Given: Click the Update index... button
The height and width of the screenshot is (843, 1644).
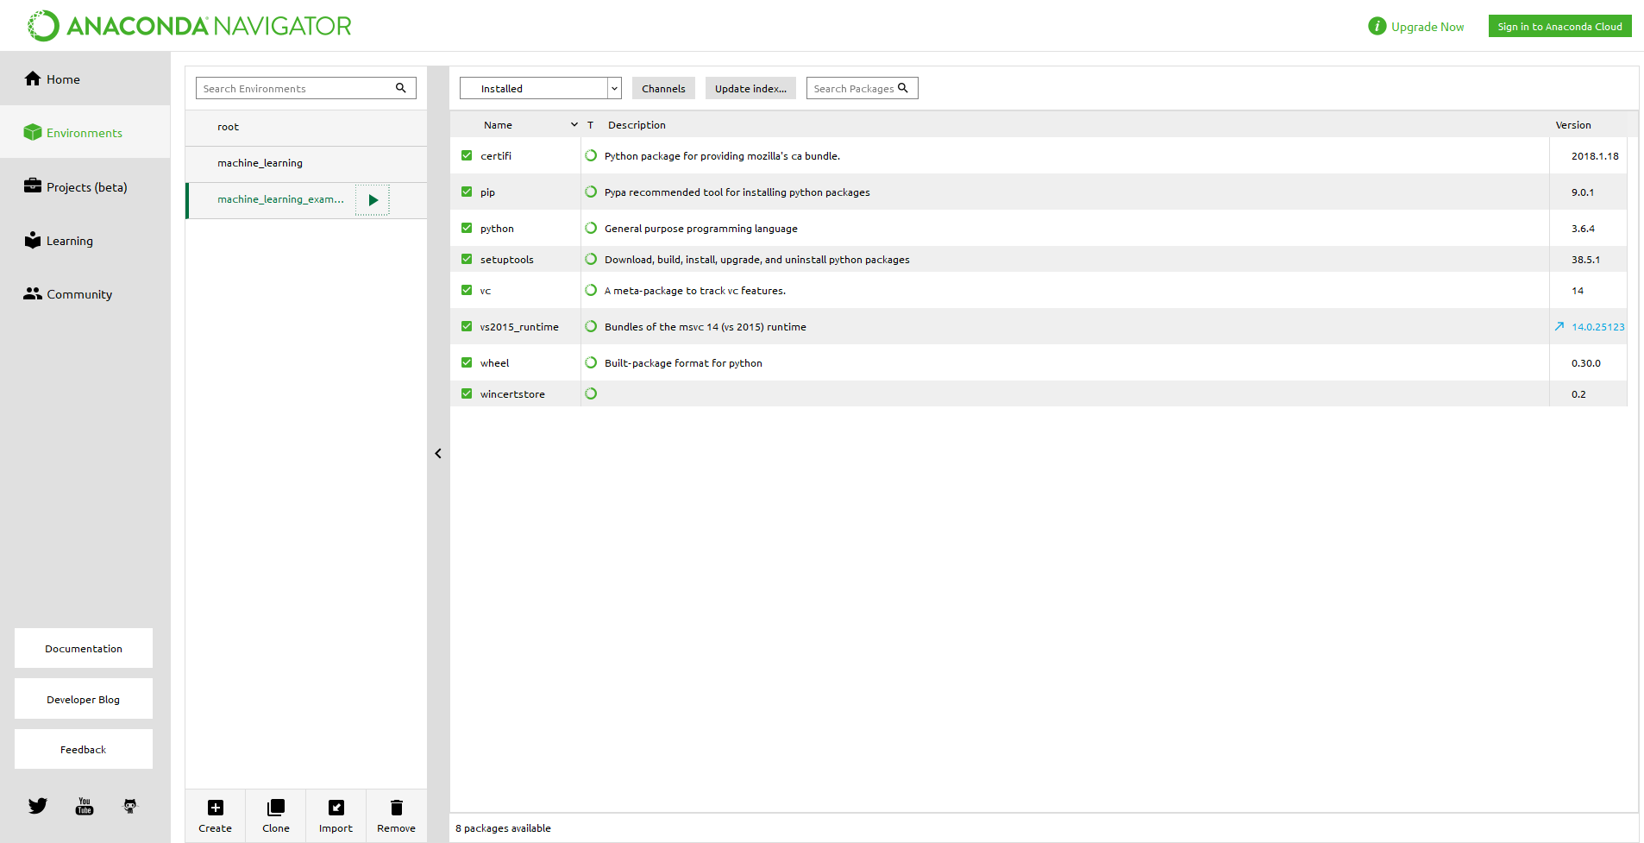Looking at the screenshot, I should 750,88.
